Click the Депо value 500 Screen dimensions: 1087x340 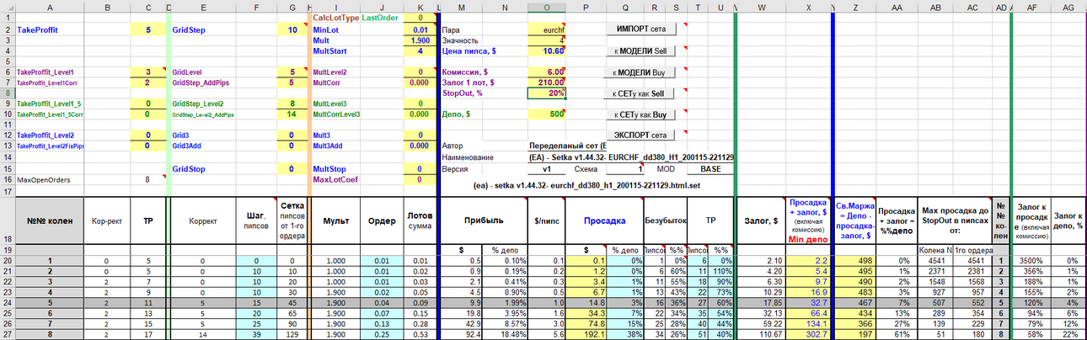click(x=547, y=114)
